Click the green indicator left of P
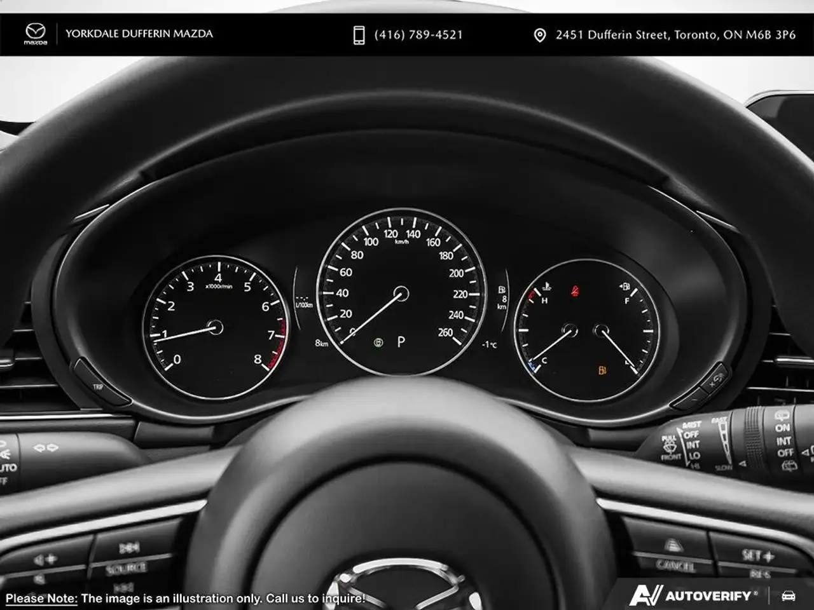814x610 pixels. tap(379, 342)
